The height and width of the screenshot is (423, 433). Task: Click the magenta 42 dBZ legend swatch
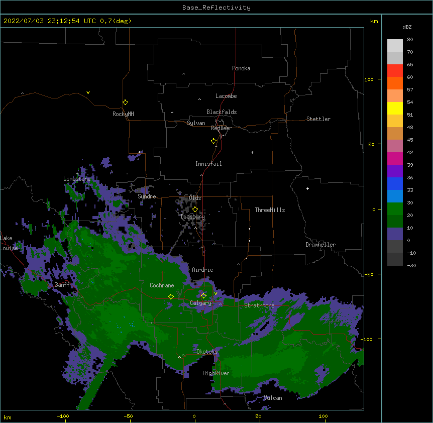pyautogui.click(x=395, y=158)
